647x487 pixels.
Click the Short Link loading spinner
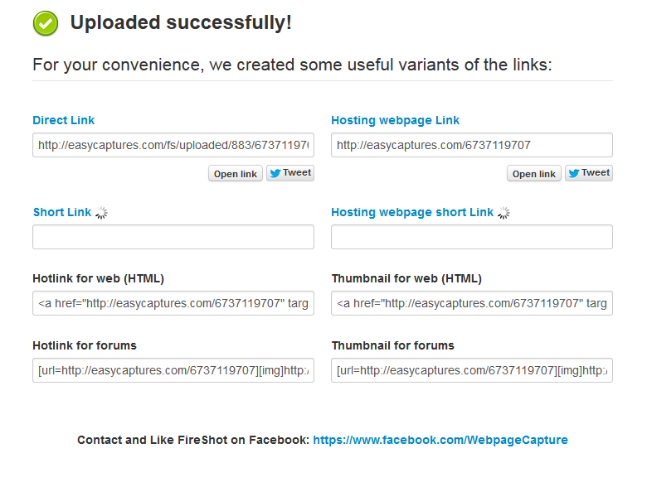tap(101, 213)
